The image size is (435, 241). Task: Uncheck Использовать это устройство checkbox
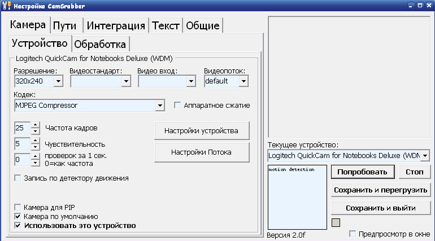18,226
